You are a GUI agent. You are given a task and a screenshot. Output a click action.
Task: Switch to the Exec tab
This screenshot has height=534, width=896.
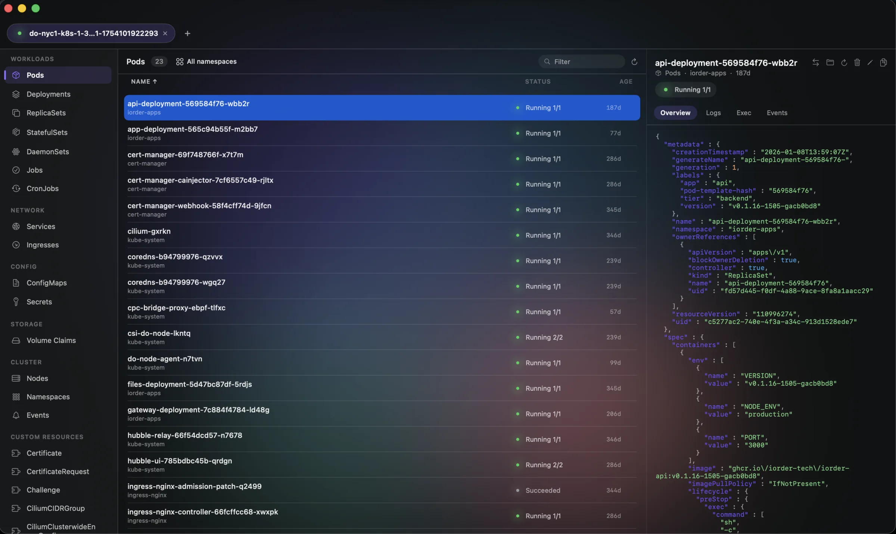(744, 113)
